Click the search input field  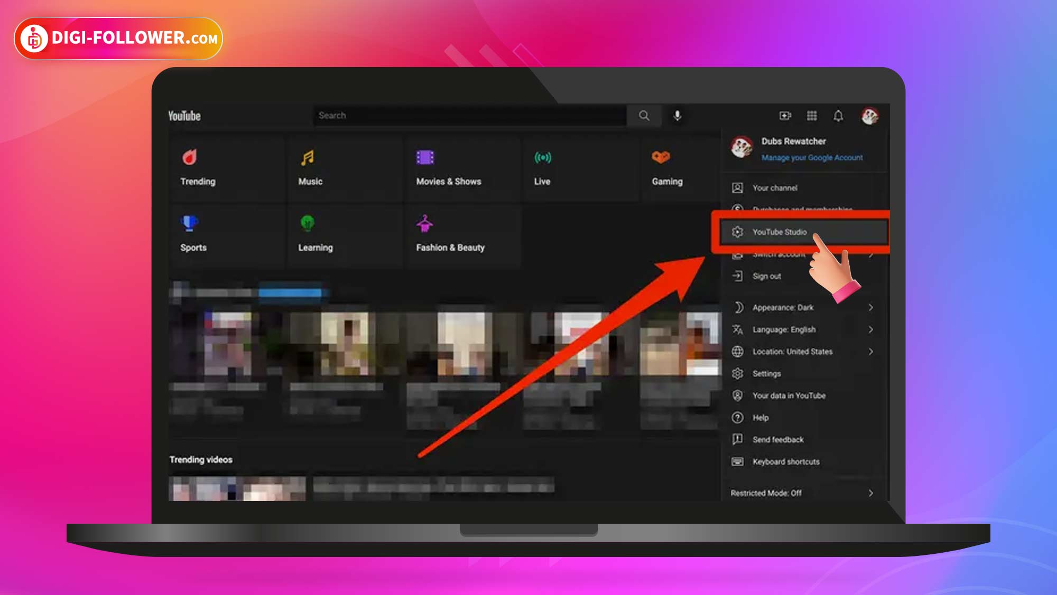pyautogui.click(x=471, y=116)
